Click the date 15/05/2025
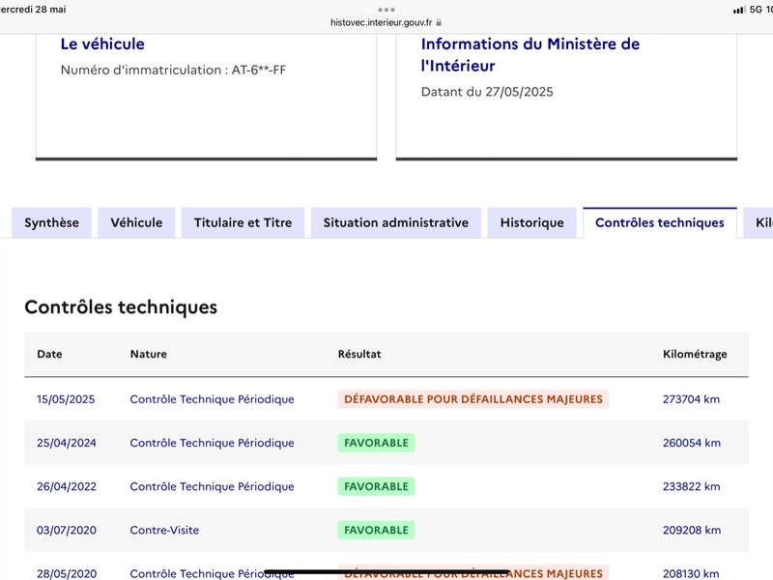The height and width of the screenshot is (580, 773). pos(66,399)
